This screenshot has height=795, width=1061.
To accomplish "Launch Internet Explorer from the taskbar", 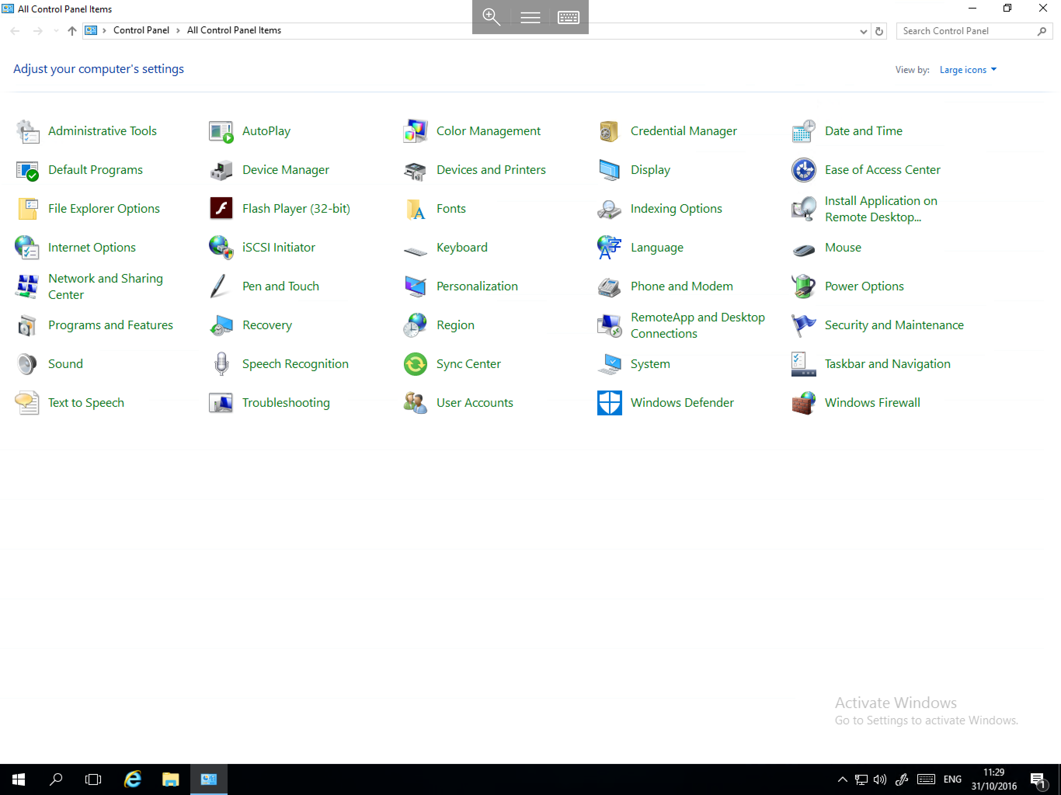I will 132,779.
